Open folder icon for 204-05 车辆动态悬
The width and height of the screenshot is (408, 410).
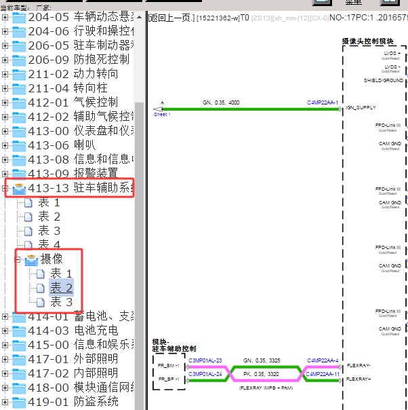19,18
